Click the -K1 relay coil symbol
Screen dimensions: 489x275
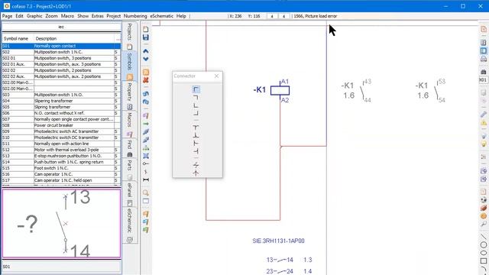pos(280,91)
